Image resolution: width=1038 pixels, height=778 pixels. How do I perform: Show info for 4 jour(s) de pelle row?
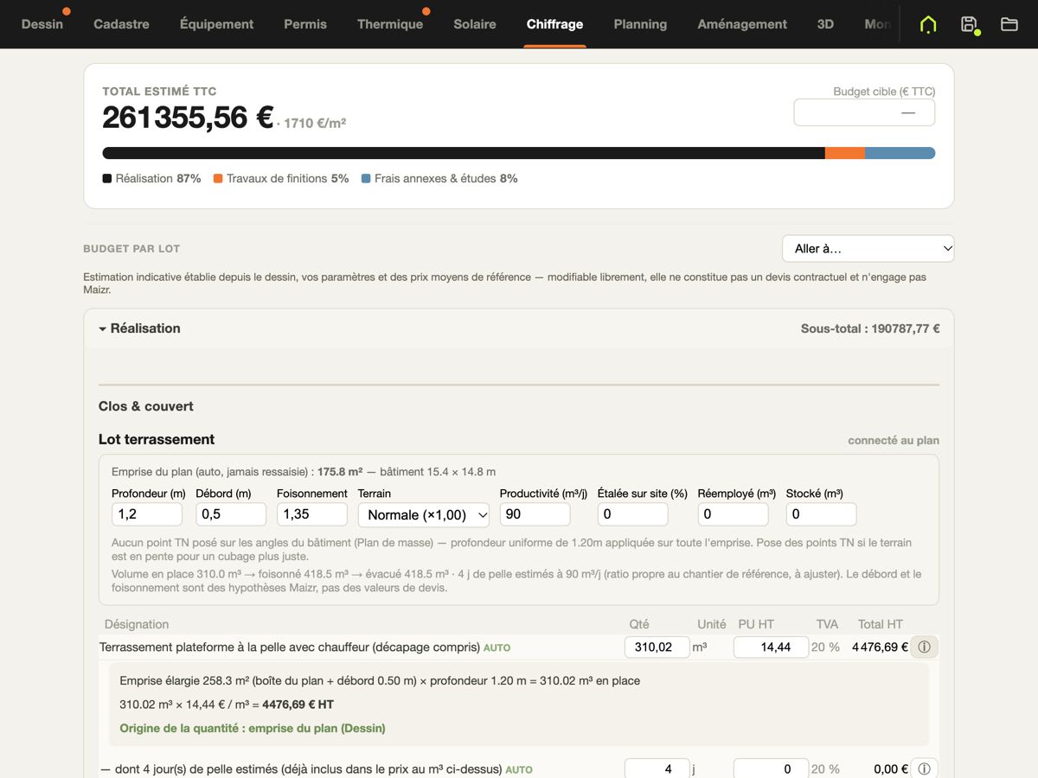pyautogui.click(x=924, y=768)
